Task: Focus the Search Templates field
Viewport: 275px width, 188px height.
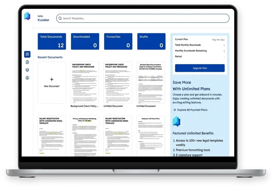Action: click(x=142, y=18)
